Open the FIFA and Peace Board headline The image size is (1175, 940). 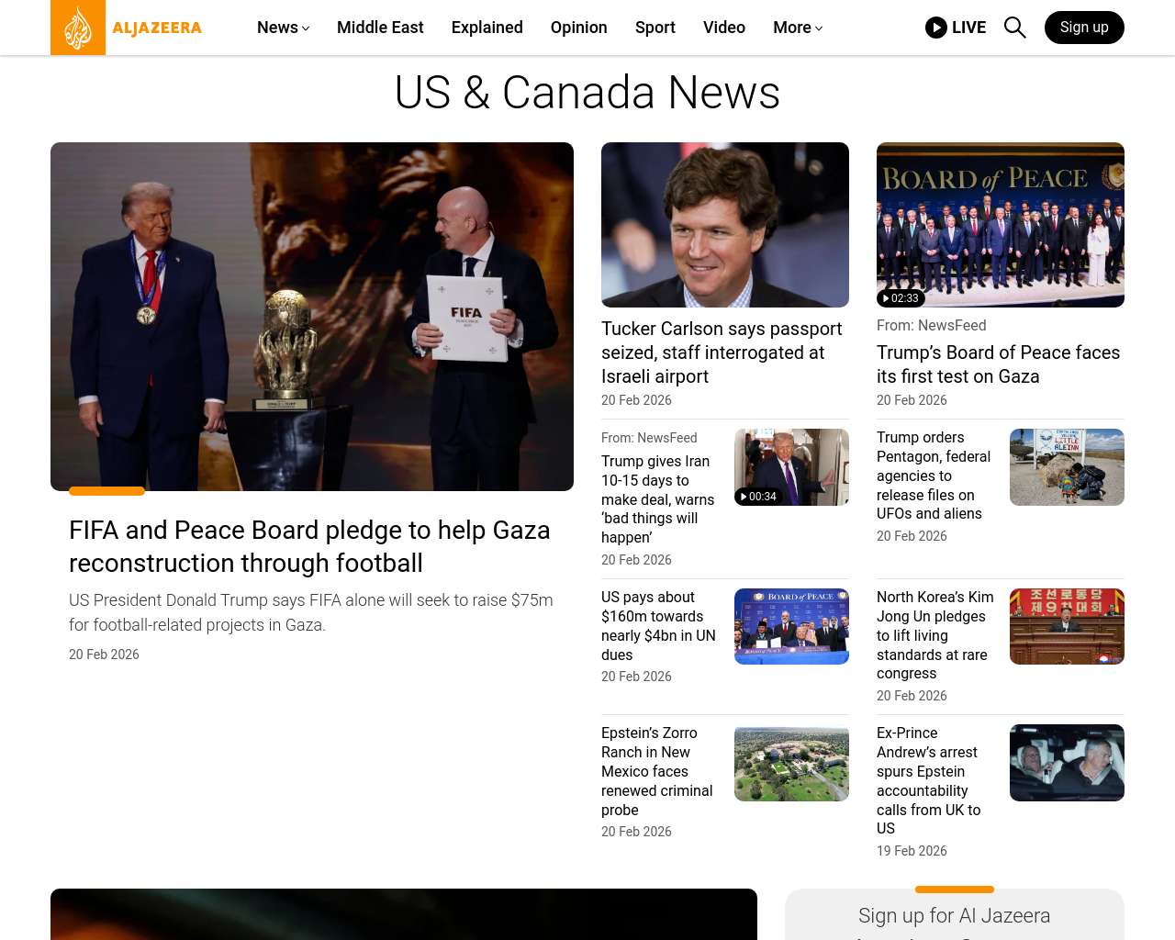pos(309,546)
